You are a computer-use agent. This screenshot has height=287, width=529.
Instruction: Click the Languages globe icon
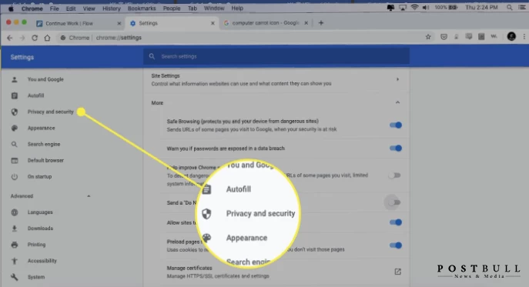[14, 212]
